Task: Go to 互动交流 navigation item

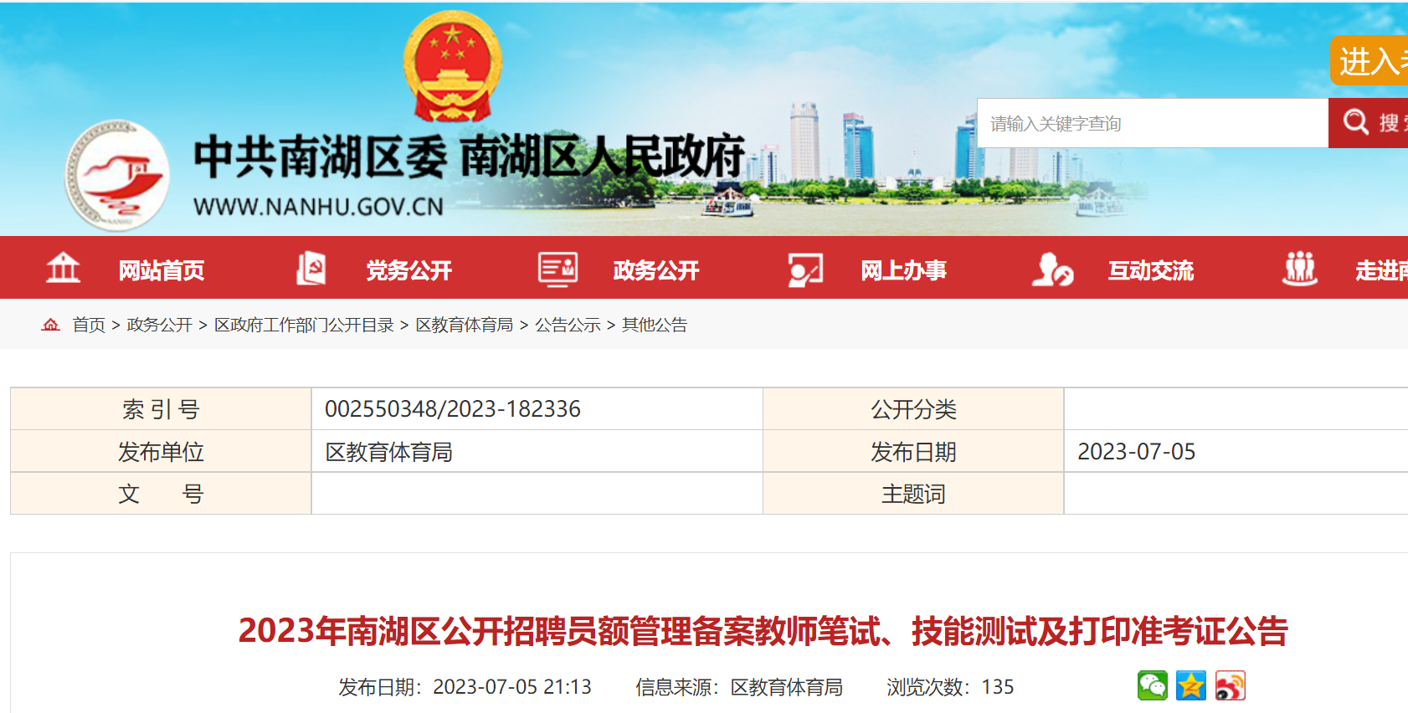Action: click(1151, 270)
